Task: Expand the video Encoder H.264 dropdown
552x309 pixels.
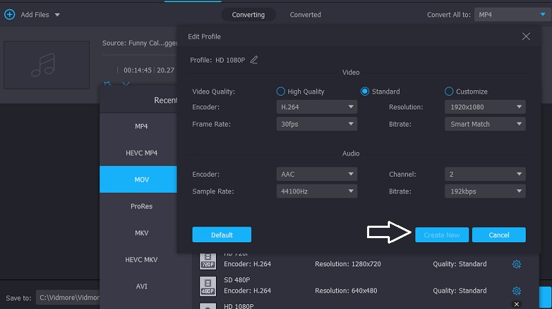Action: coord(317,107)
